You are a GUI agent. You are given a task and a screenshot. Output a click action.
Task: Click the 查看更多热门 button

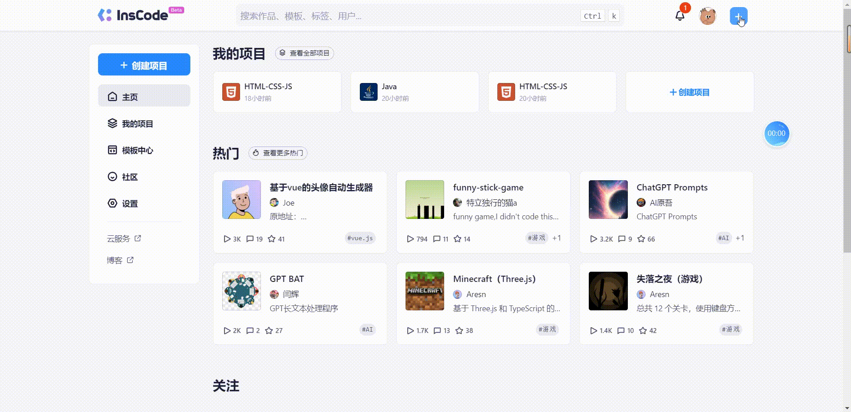pyautogui.click(x=278, y=153)
